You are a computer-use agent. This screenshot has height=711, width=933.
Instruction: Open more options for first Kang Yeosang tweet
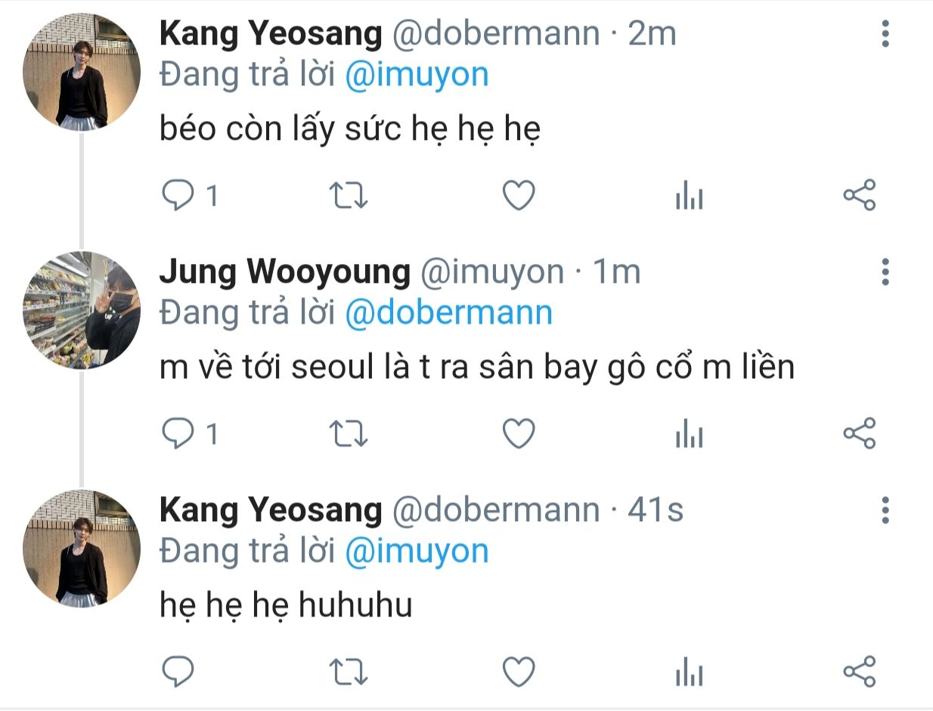point(885,34)
